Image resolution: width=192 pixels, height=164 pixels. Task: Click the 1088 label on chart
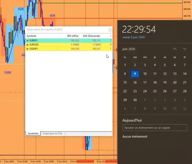pos(8,73)
